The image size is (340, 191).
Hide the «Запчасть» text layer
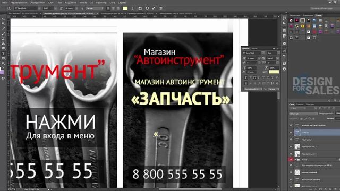click(291, 140)
